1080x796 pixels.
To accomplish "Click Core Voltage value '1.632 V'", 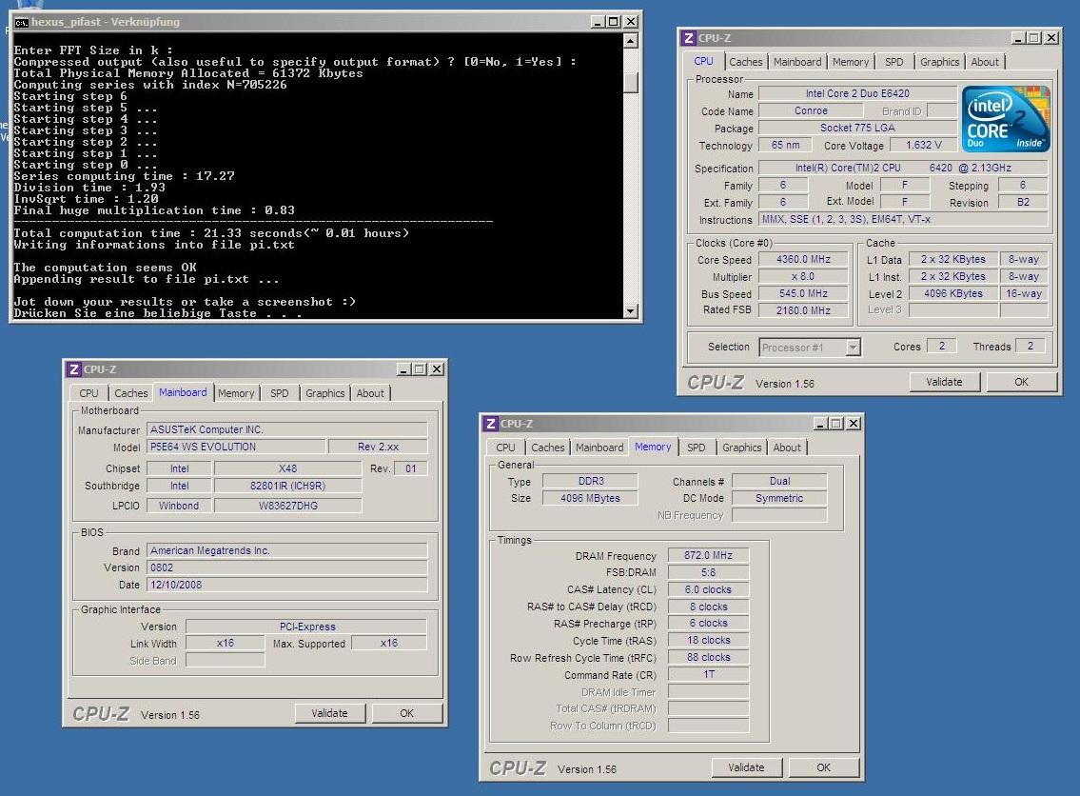I will (923, 146).
